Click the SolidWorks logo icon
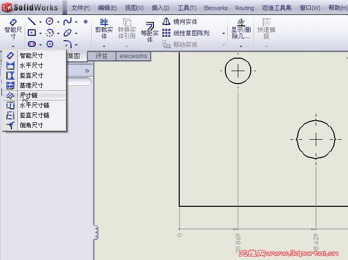 tap(6, 7)
